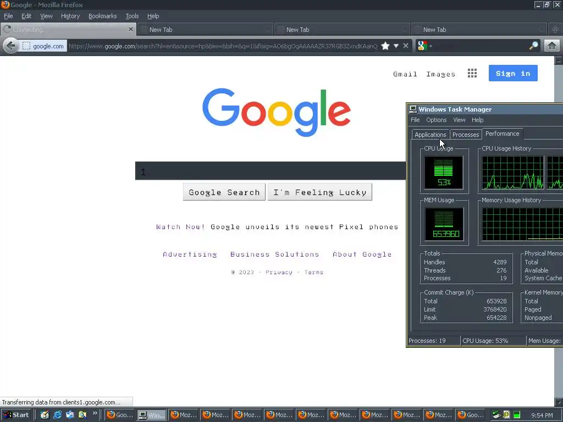Click the CPU Usage 53% gauge

[x=444, y=173]
